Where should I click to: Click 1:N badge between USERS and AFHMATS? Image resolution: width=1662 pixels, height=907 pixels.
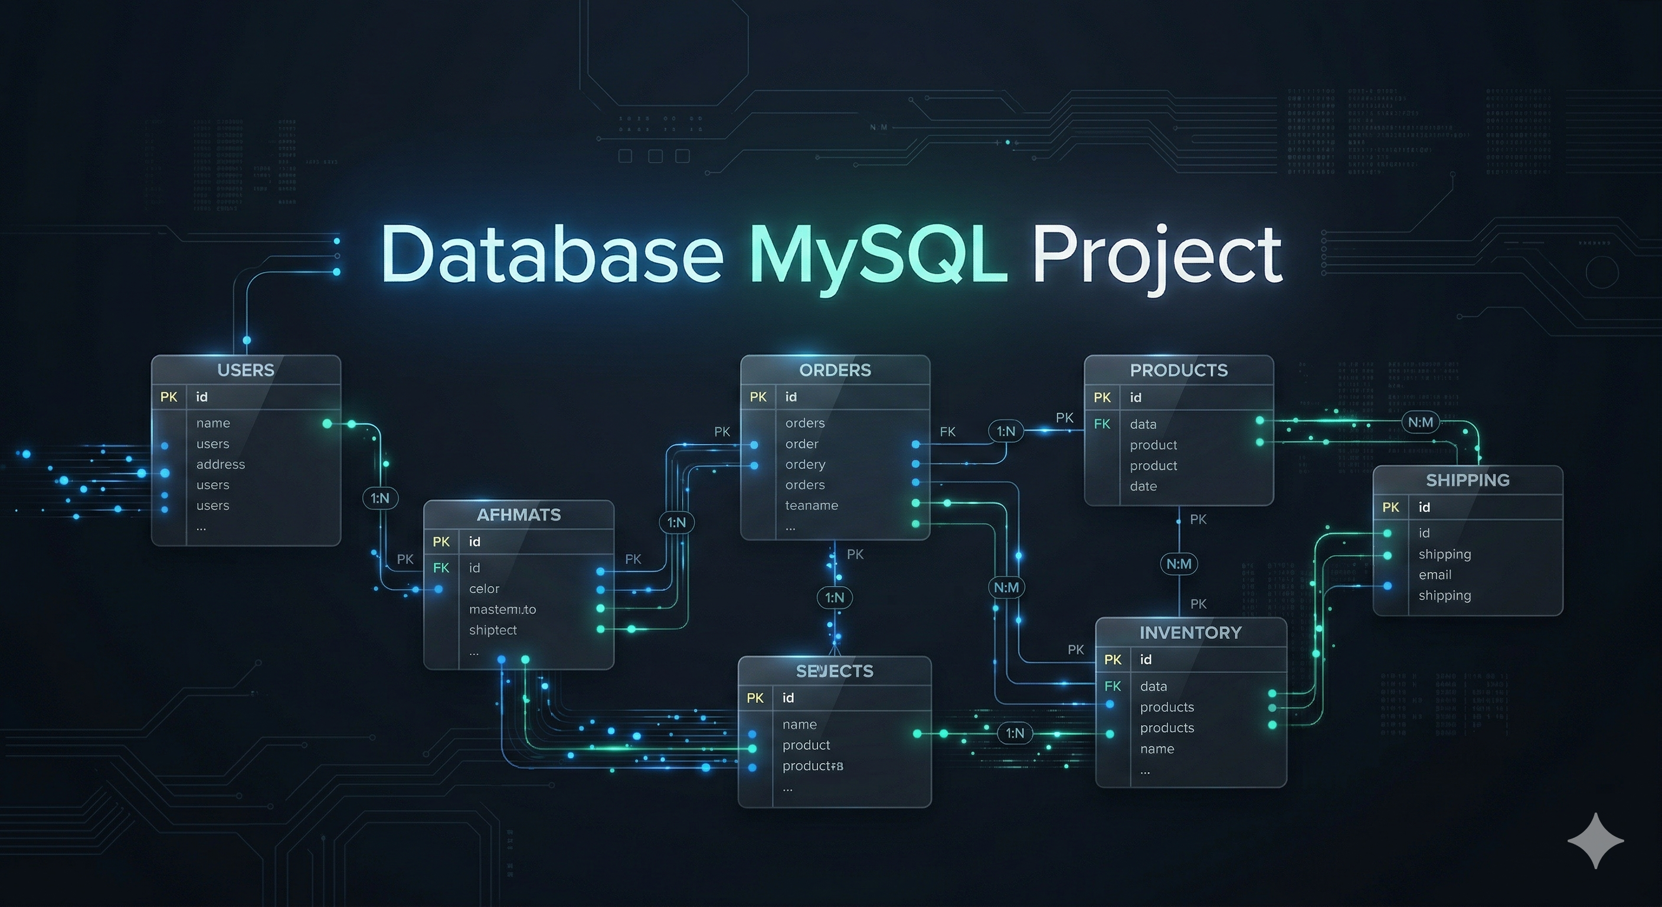(380, 498)
